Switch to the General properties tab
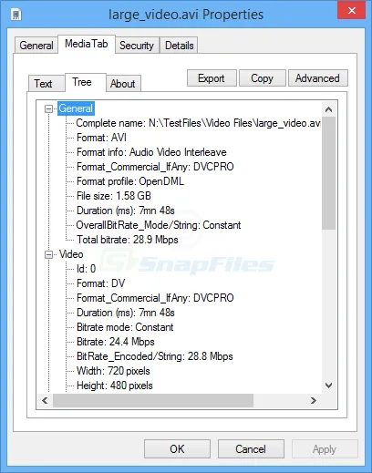Image resolution: width=372 pixels, height=473 pixels. coord(36,46)
